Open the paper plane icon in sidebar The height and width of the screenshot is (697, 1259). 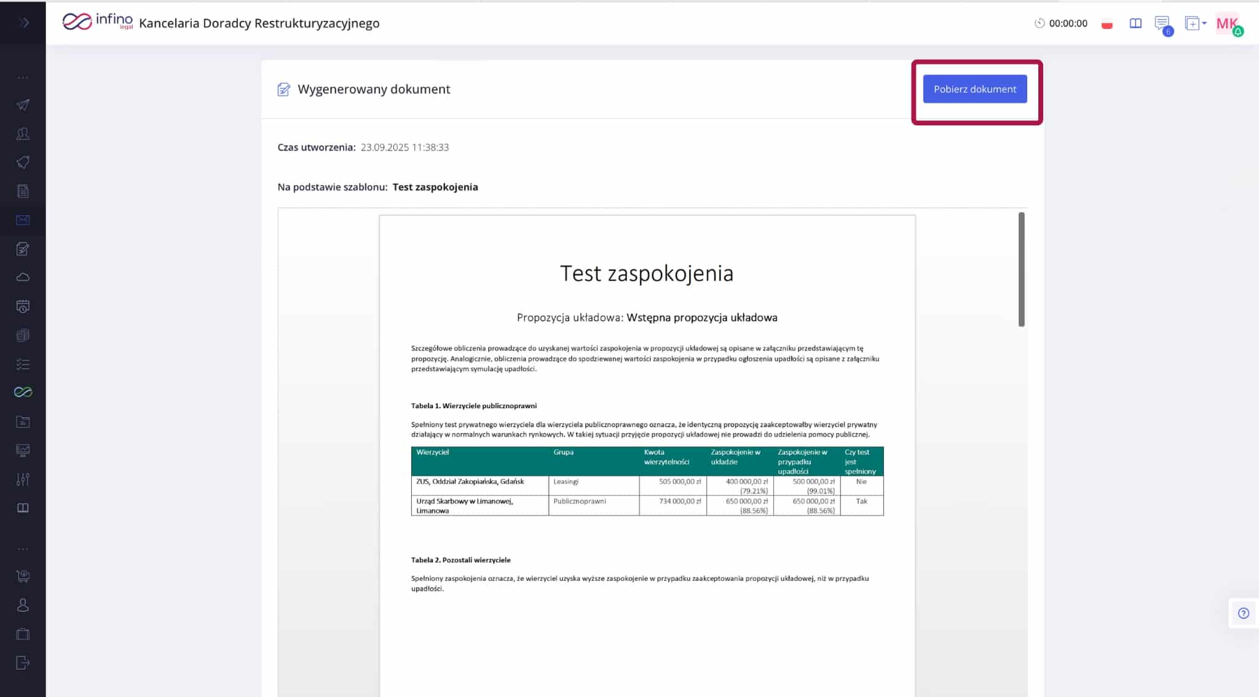pyautogui.click(x=23, y=104)
